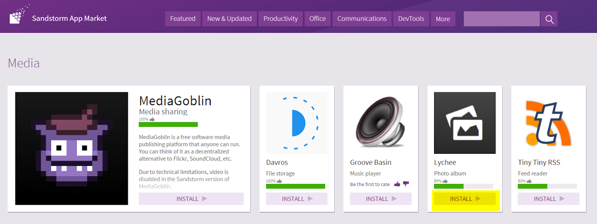Click the Lychee rating bar
597x224 pixels.
pos(463,186)
